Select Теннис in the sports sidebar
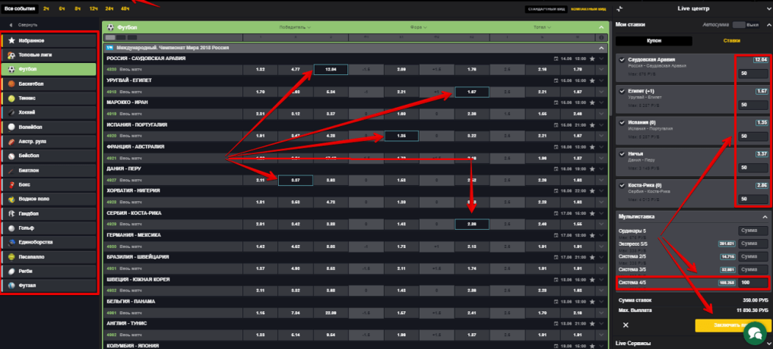This screenshot has width=773, height=349. coord(29,98)
